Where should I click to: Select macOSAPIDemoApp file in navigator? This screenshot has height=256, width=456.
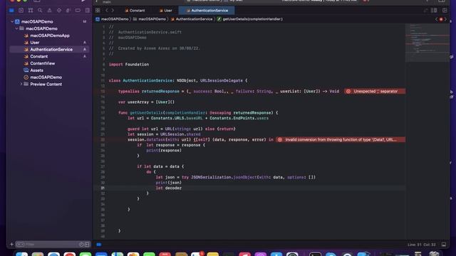click(50, 36)
